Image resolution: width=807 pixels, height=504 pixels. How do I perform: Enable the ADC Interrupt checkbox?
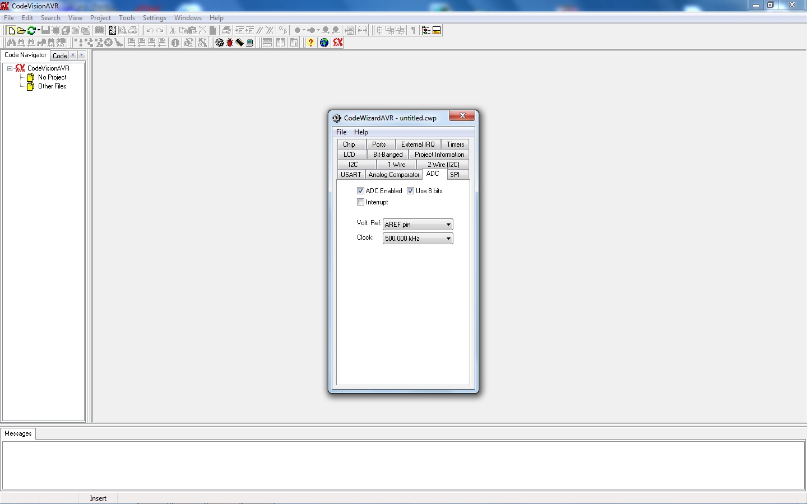click(x=360, y=202)
